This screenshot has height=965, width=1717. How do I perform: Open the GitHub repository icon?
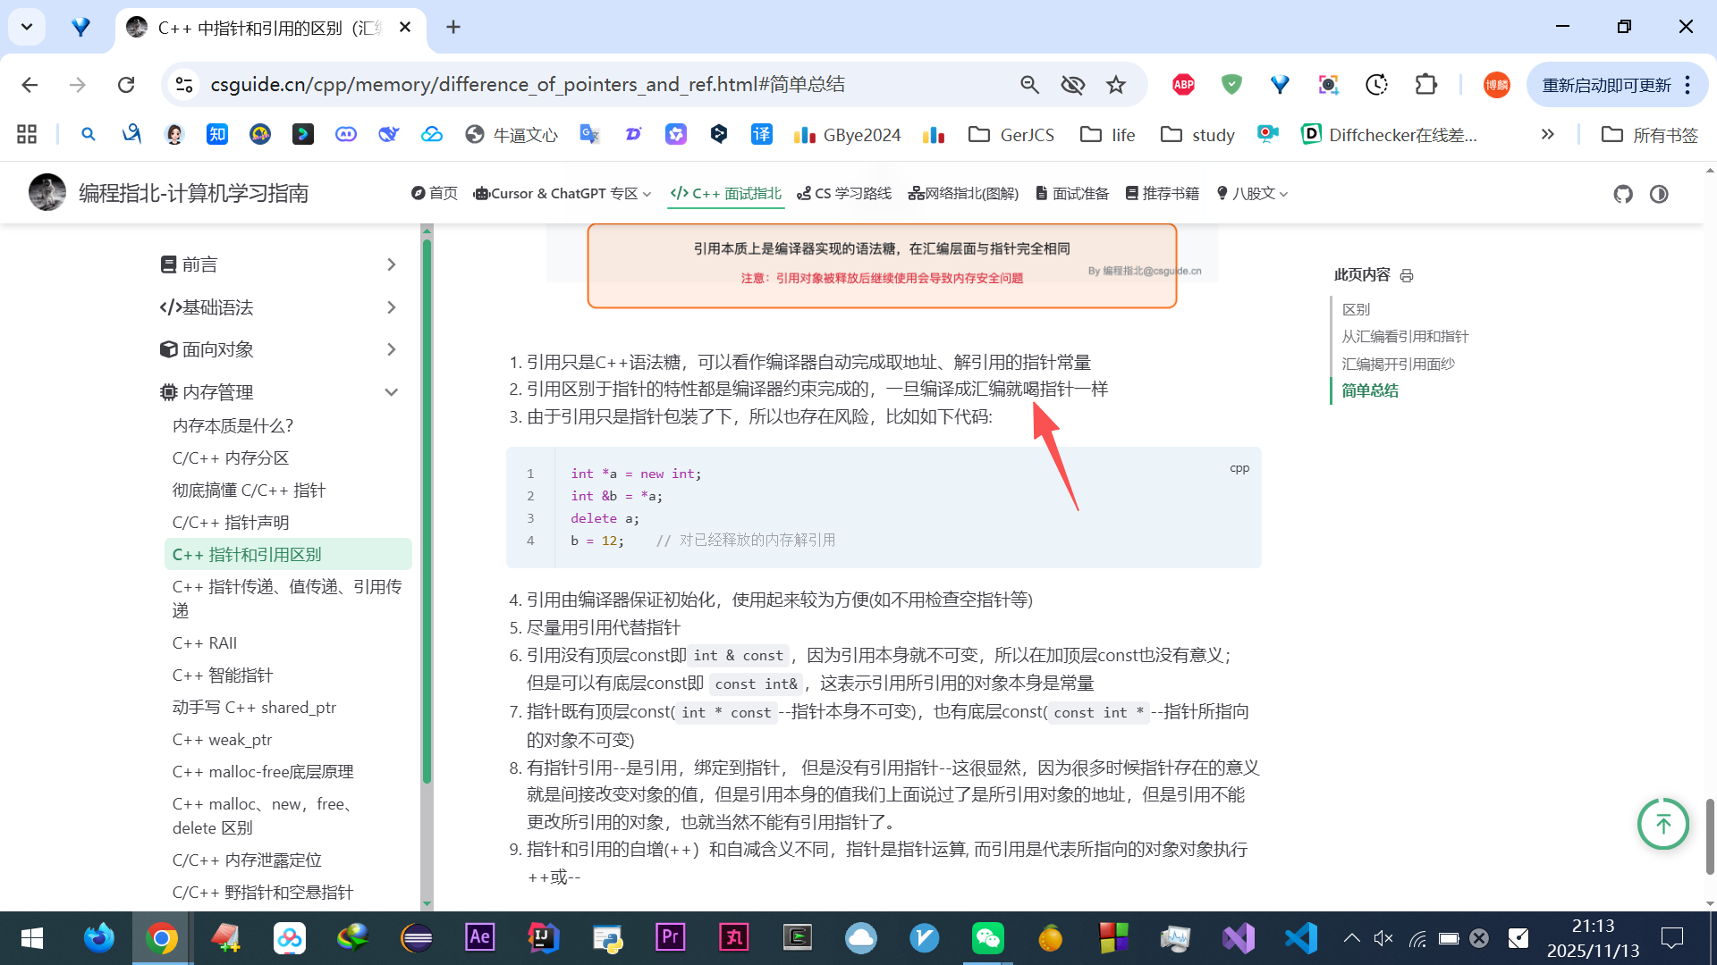click(x=1622, y=194)
